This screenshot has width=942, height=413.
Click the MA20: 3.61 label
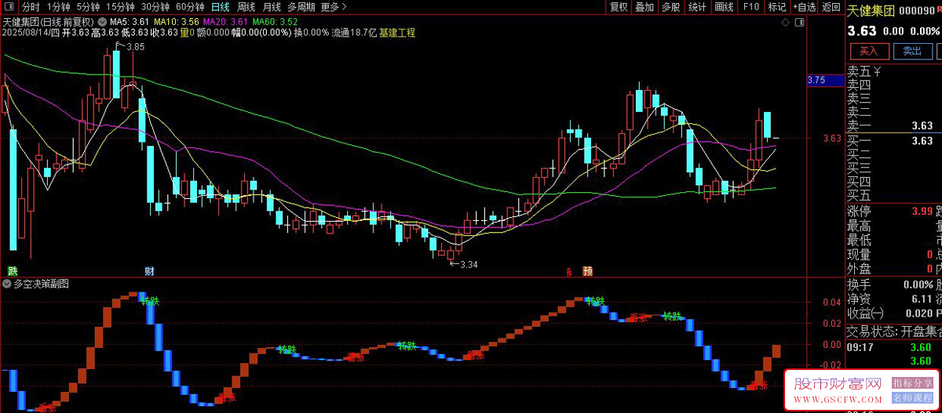pos(225,21)
